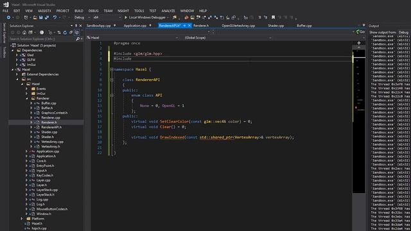Viewport: 411px width, 231px height.
Task: Click the bookmark icon in main toolbar
Action: tap(273, 17)
